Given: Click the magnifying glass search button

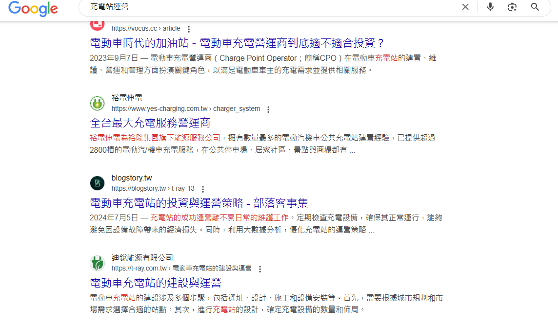Looking at the screenshot, I should [535, 7].
